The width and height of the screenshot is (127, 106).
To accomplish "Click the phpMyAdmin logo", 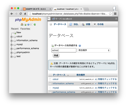I will tap(28, 20).
